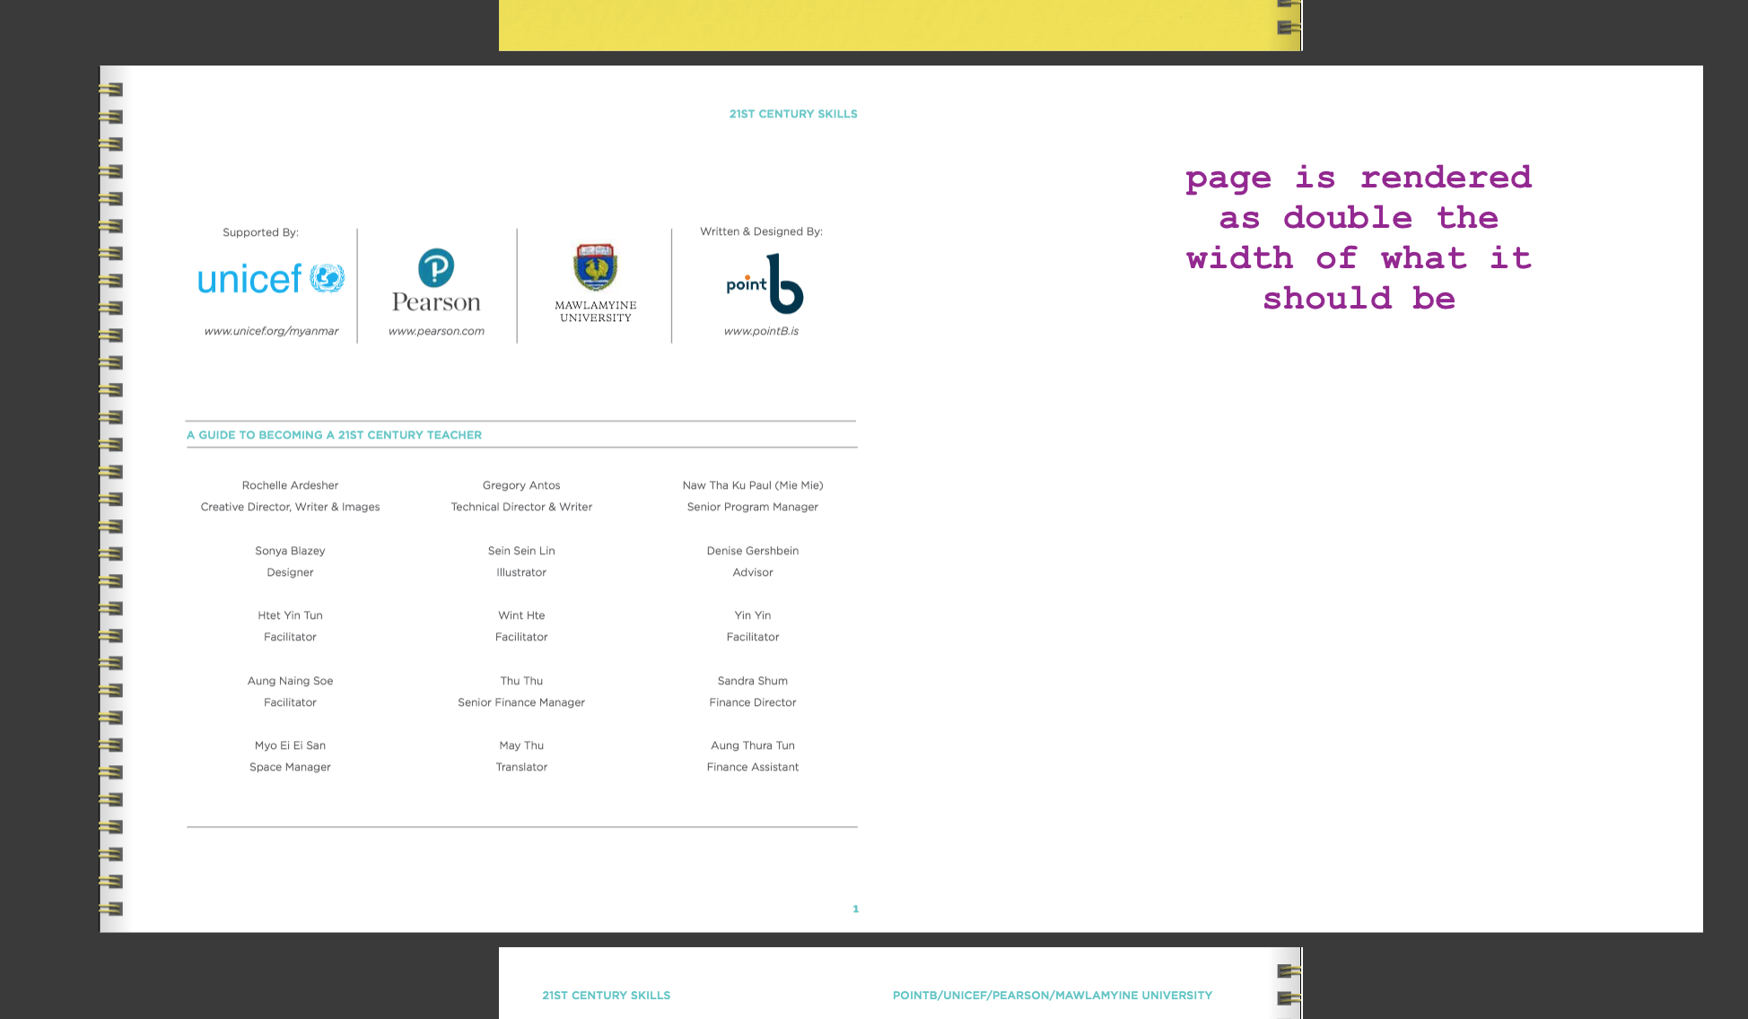
Task: Select the heading A GUIDE TO BECOMING A 21ST CENTURY TEACHER
Action: point(334,435)
